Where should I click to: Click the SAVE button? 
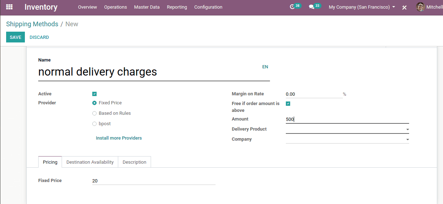15,37
